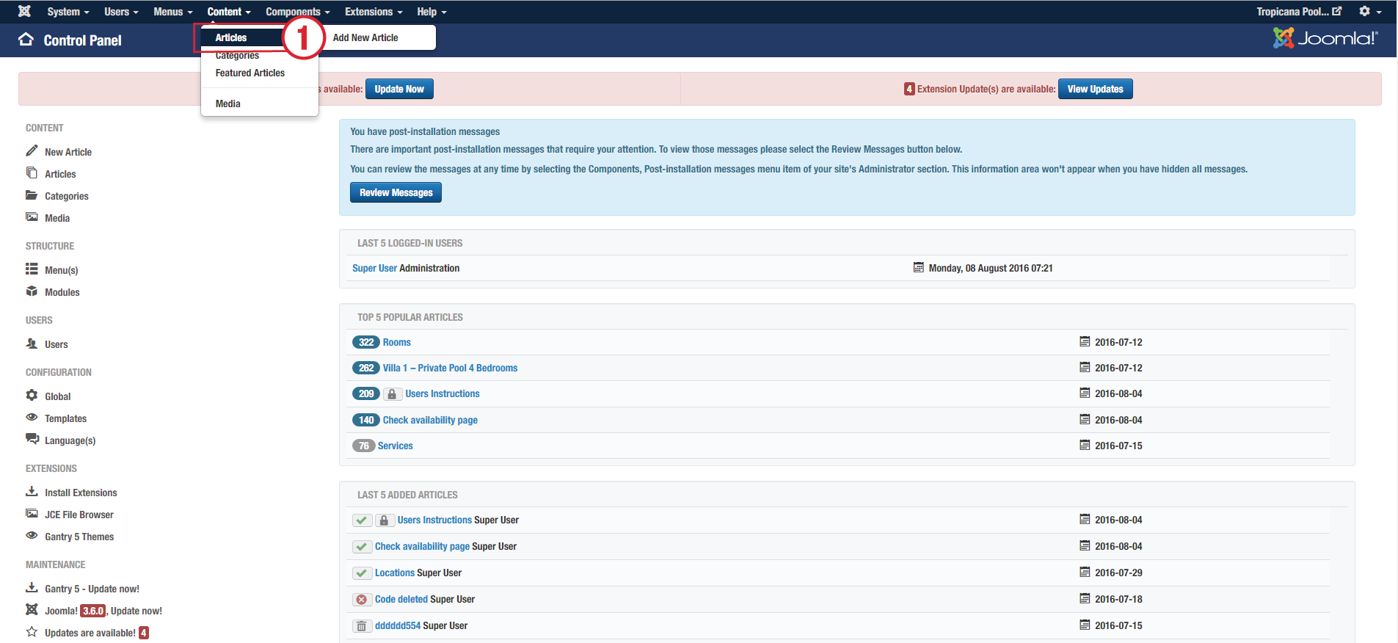
Task: Click the Review Messages button
Action: click(396, 192)
